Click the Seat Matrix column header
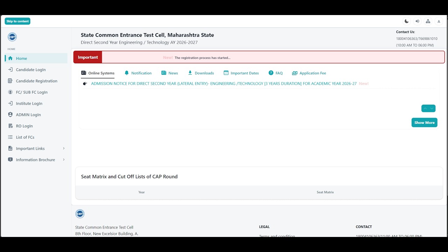Screen dimensions: 448x252 pyautogui.click(x=325, y=192)
